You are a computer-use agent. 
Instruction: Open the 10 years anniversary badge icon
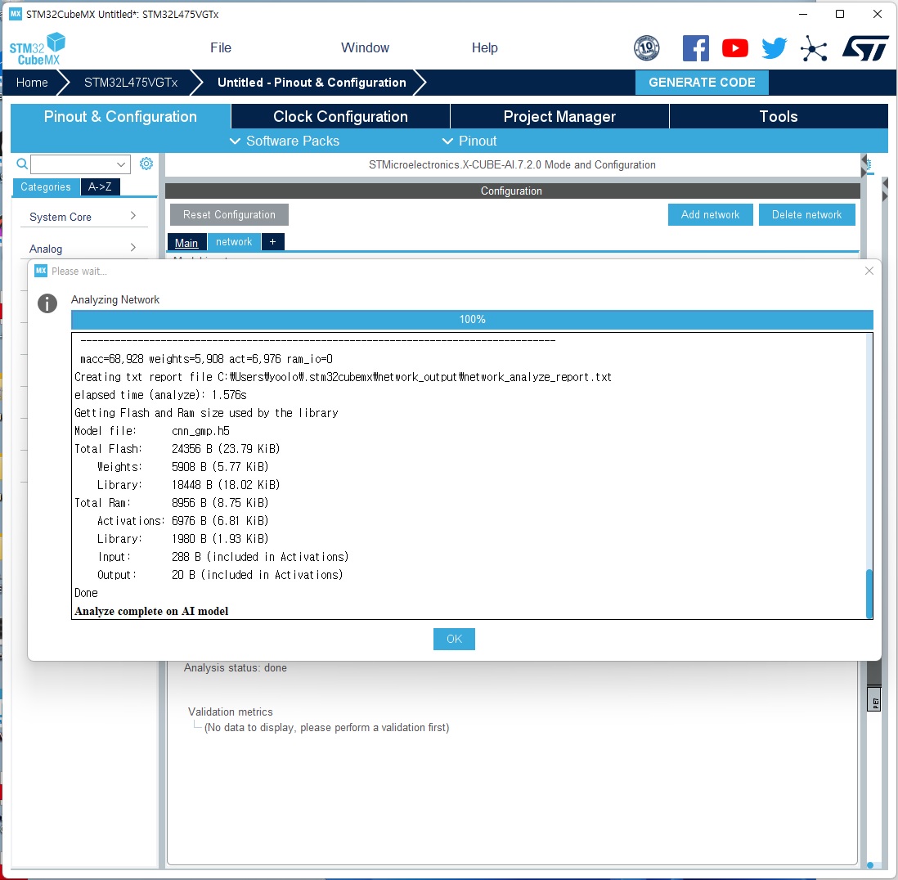[x=647, y=48]
